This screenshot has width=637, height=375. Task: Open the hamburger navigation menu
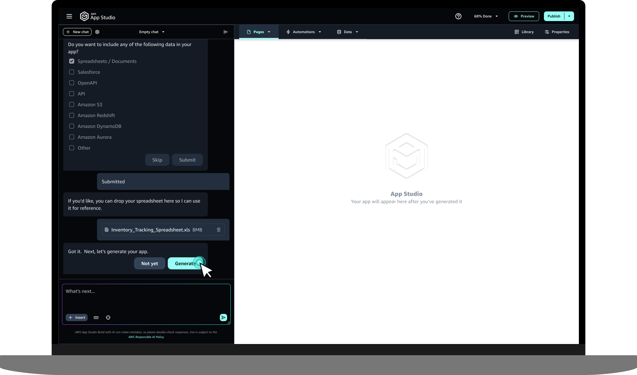tap(69, 16)
